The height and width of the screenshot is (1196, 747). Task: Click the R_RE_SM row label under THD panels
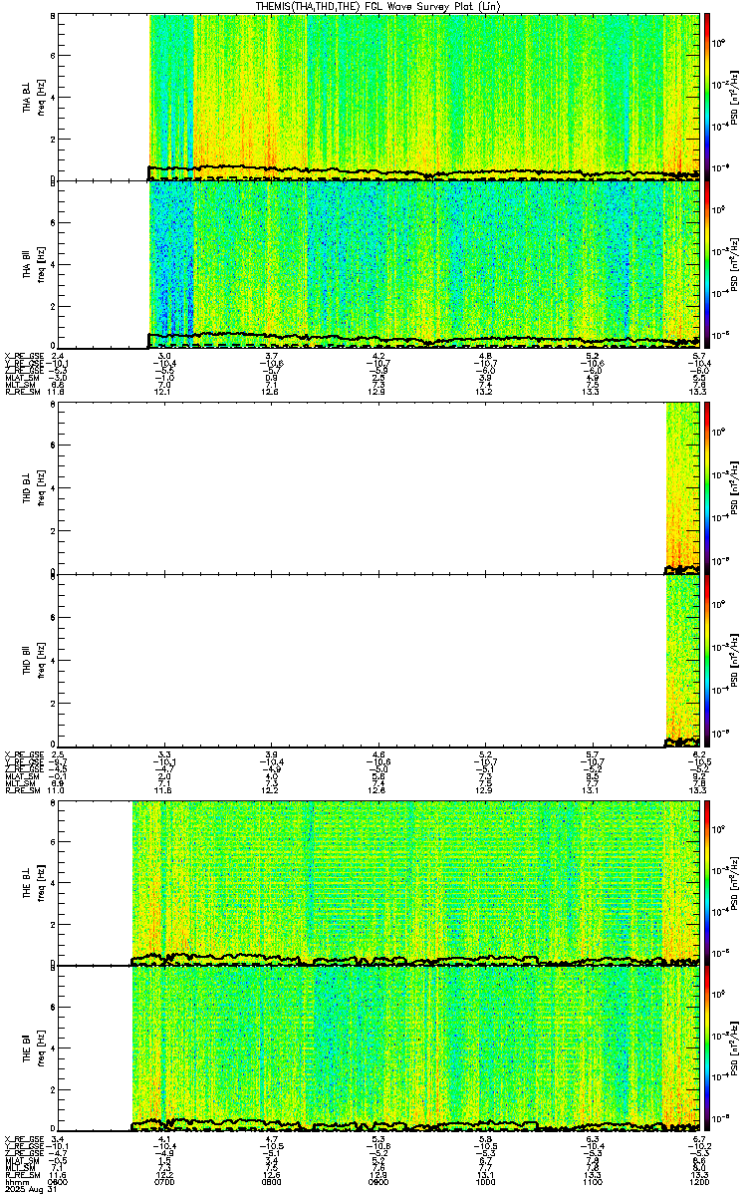pyautogui.click(x=23, y=790)
